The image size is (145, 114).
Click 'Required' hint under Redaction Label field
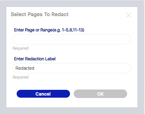[x=20, y=77]
